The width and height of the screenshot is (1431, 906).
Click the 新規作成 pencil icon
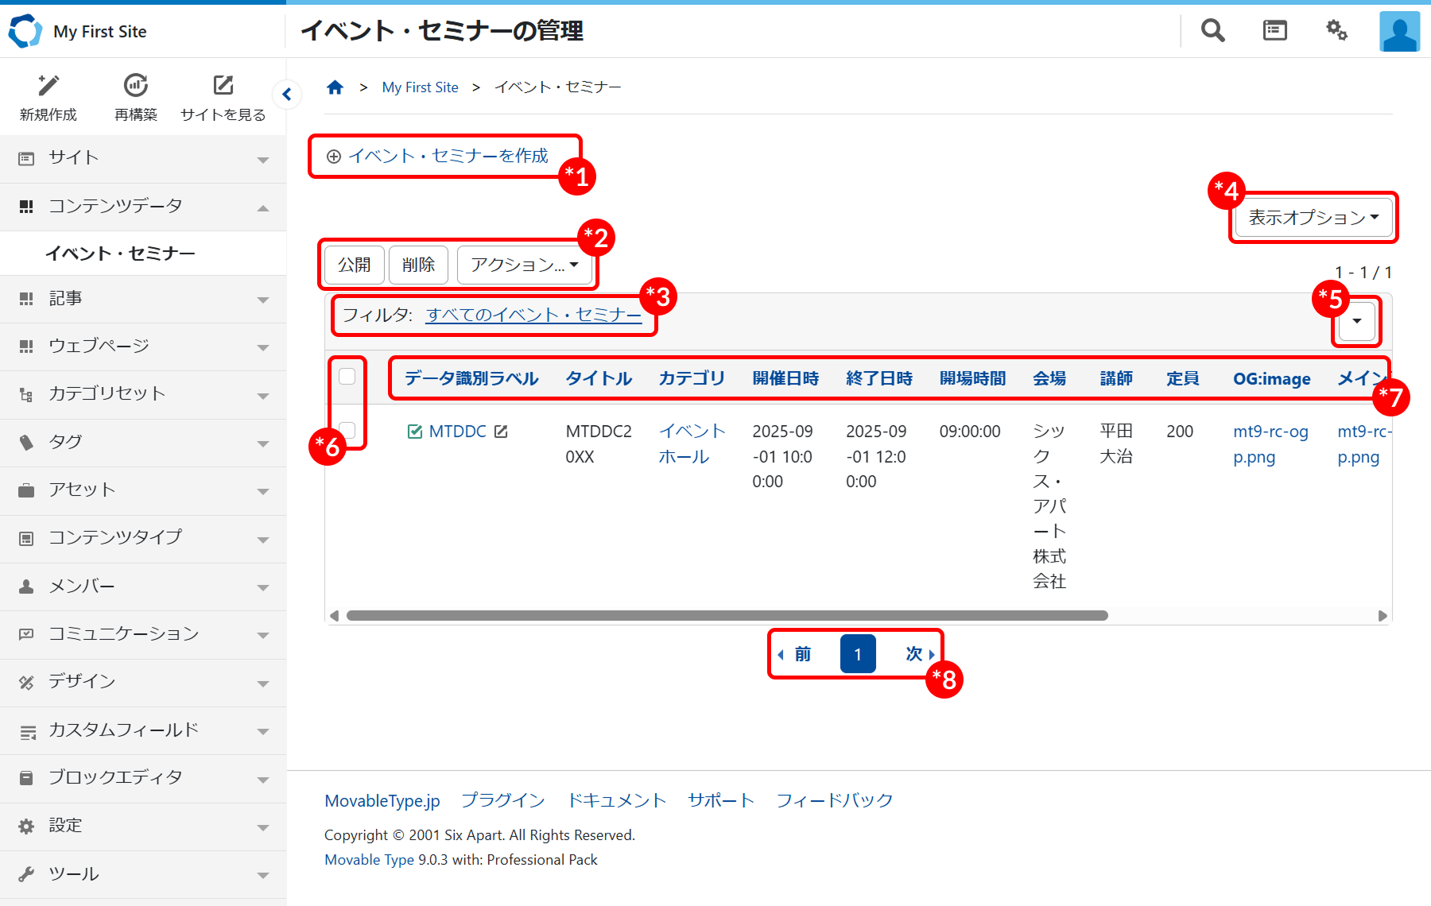coord(48,86)
